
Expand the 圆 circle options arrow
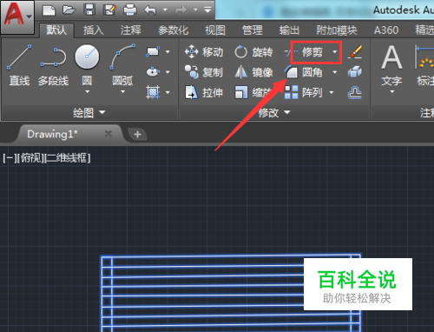tap(87, 91)
